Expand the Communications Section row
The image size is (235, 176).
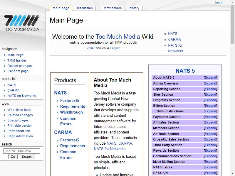[x=210, y=156]
